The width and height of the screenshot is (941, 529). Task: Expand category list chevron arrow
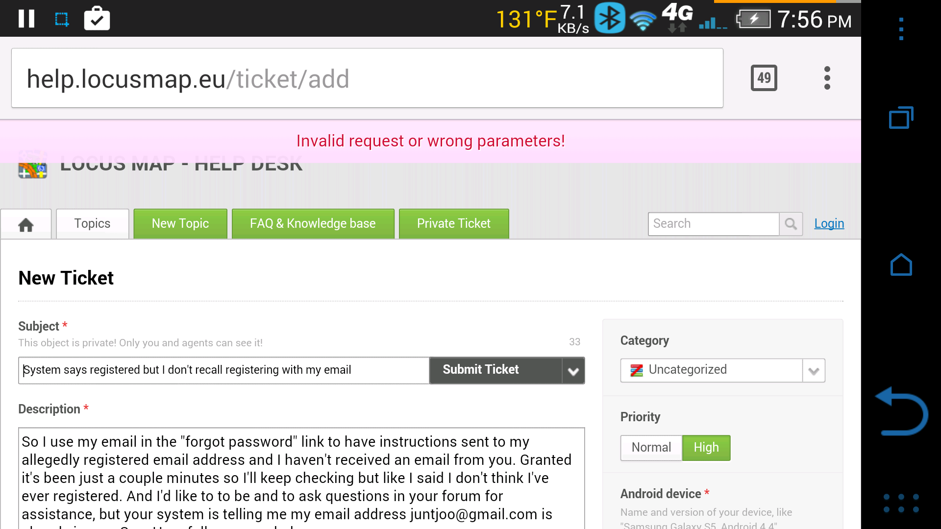[814, 370]
